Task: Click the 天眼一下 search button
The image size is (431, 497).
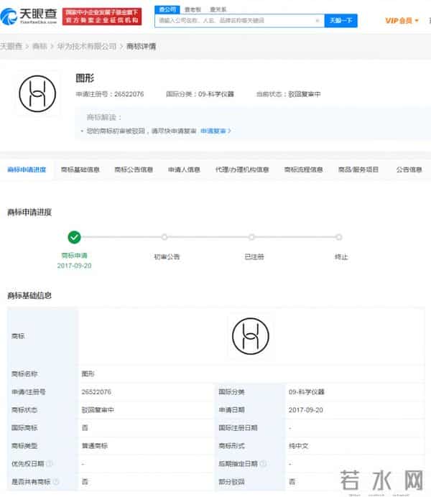Action: pyautogui.click(x=341, y=21)
